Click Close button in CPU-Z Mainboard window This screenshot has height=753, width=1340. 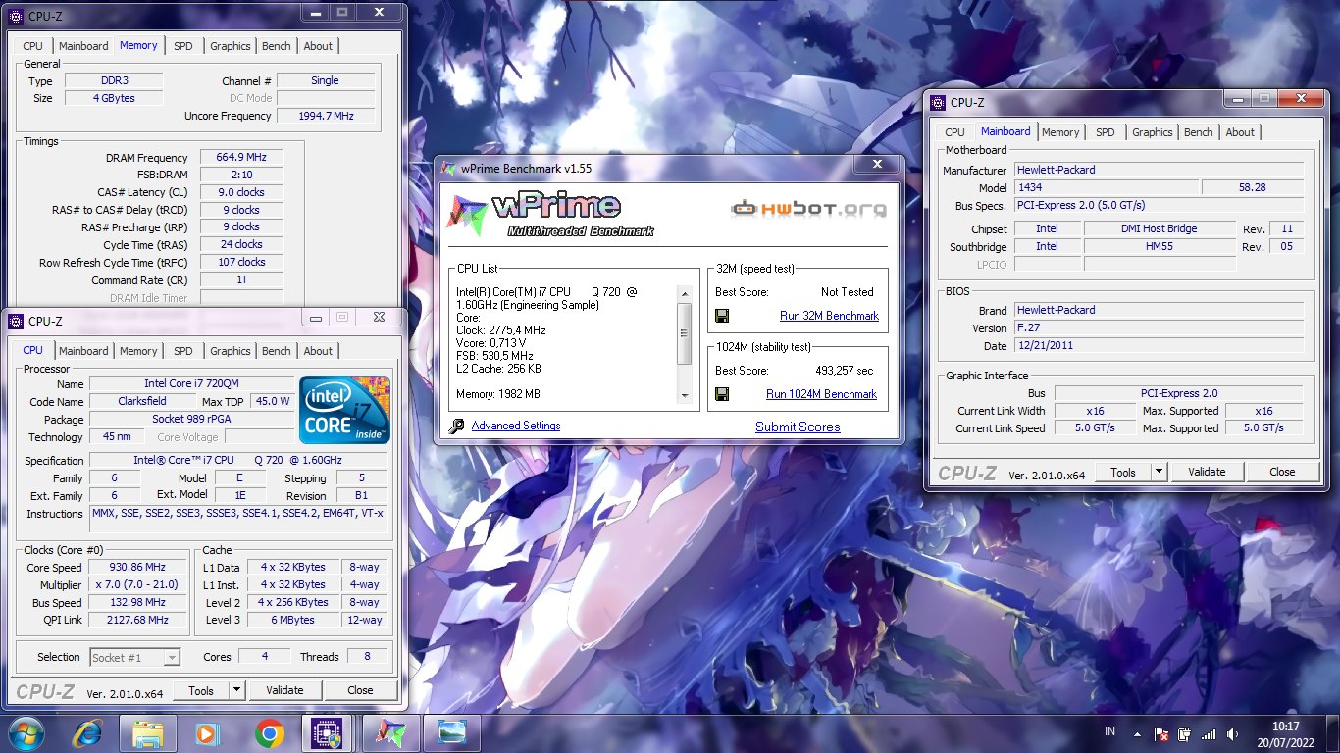tap(1282, 472)
